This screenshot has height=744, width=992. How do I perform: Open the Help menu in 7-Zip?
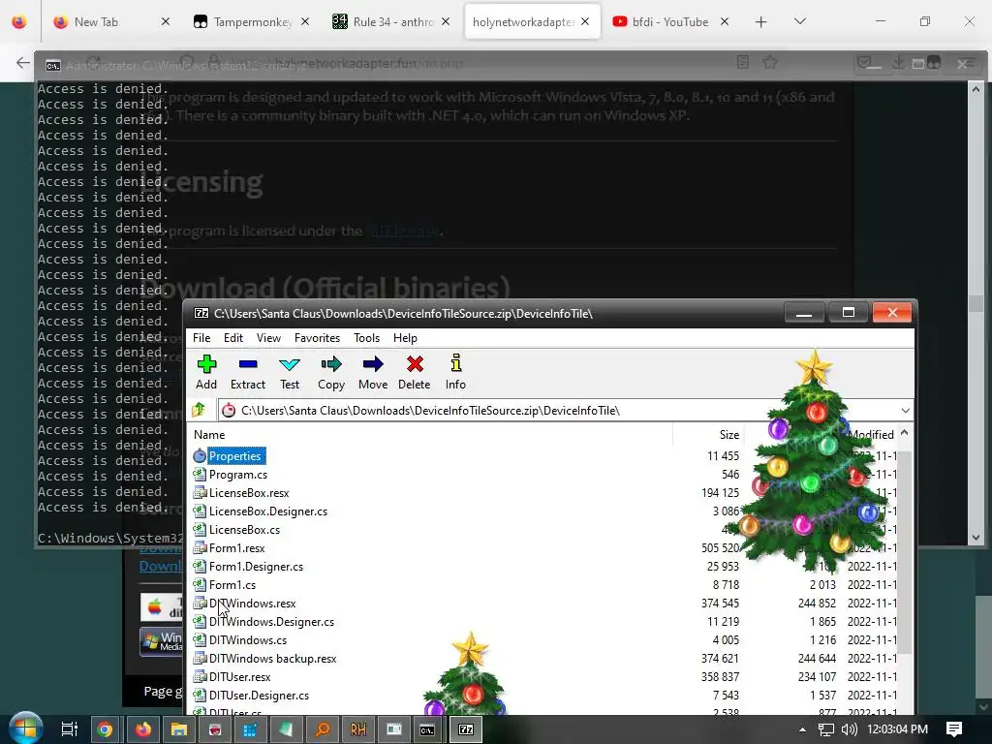tap(405, 338)
